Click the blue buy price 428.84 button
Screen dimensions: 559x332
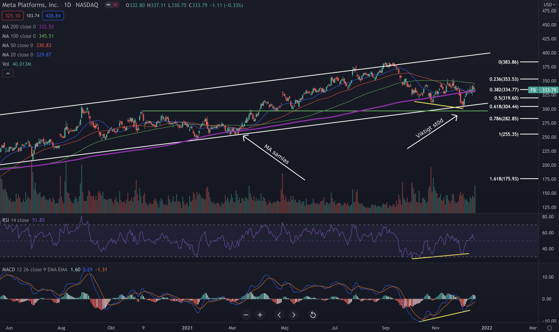tap(53, 16)
